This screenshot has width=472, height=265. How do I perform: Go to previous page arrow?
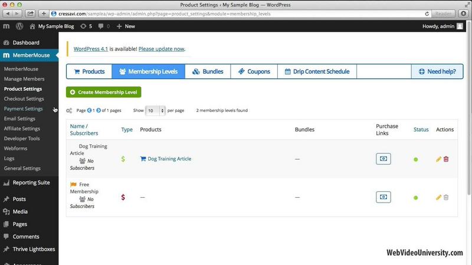pos(90,110)
